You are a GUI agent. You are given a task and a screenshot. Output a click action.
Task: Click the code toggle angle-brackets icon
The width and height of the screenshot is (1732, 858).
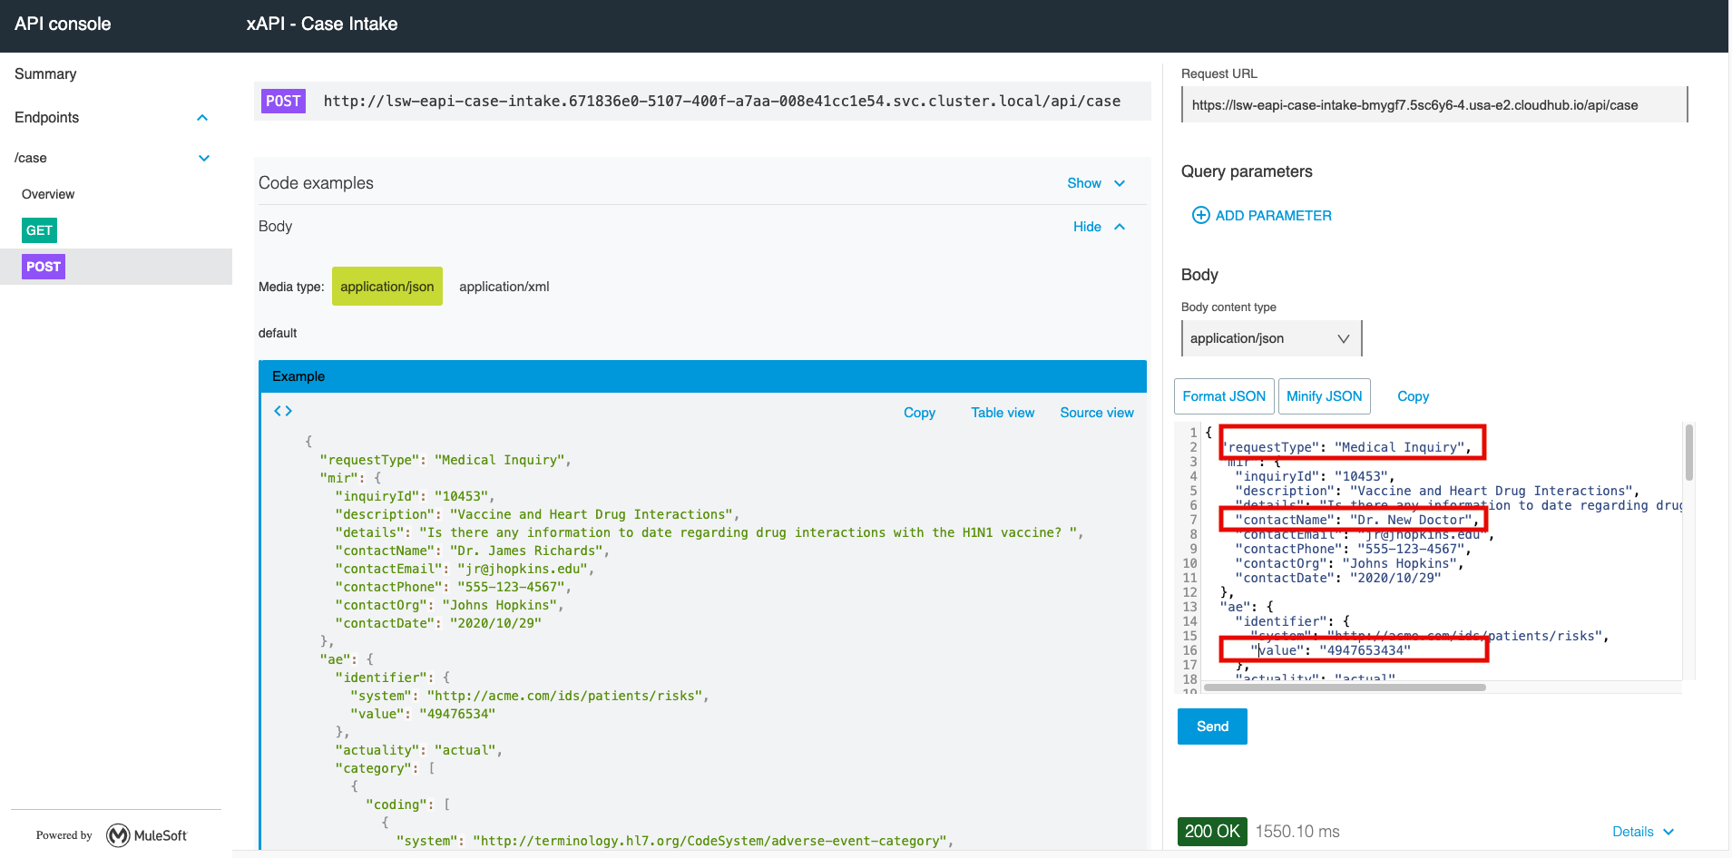283,411
